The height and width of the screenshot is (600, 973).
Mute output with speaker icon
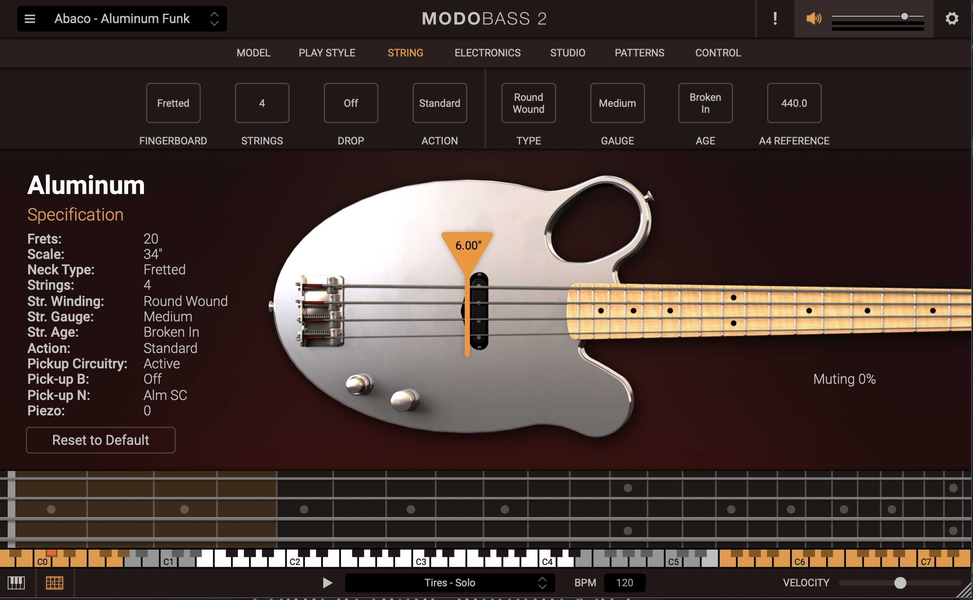pyautogui.click(x=813, y=19)
